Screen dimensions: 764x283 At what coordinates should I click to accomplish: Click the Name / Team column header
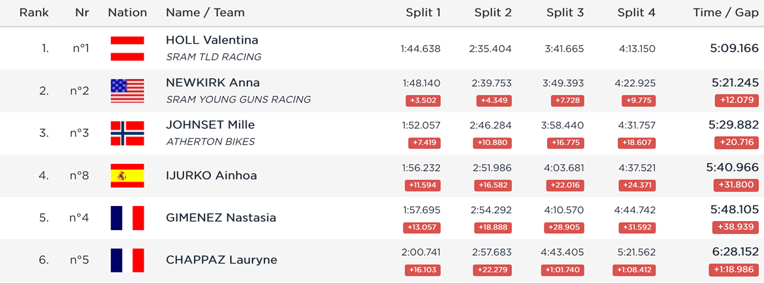click(x=205, y=12)
